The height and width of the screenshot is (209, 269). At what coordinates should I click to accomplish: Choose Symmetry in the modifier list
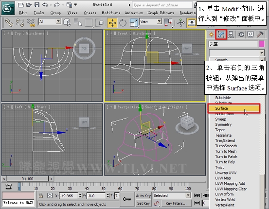[223, 124]
